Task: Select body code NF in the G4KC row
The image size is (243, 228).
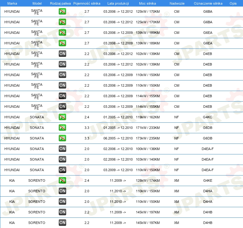Action: click(177, 117)
